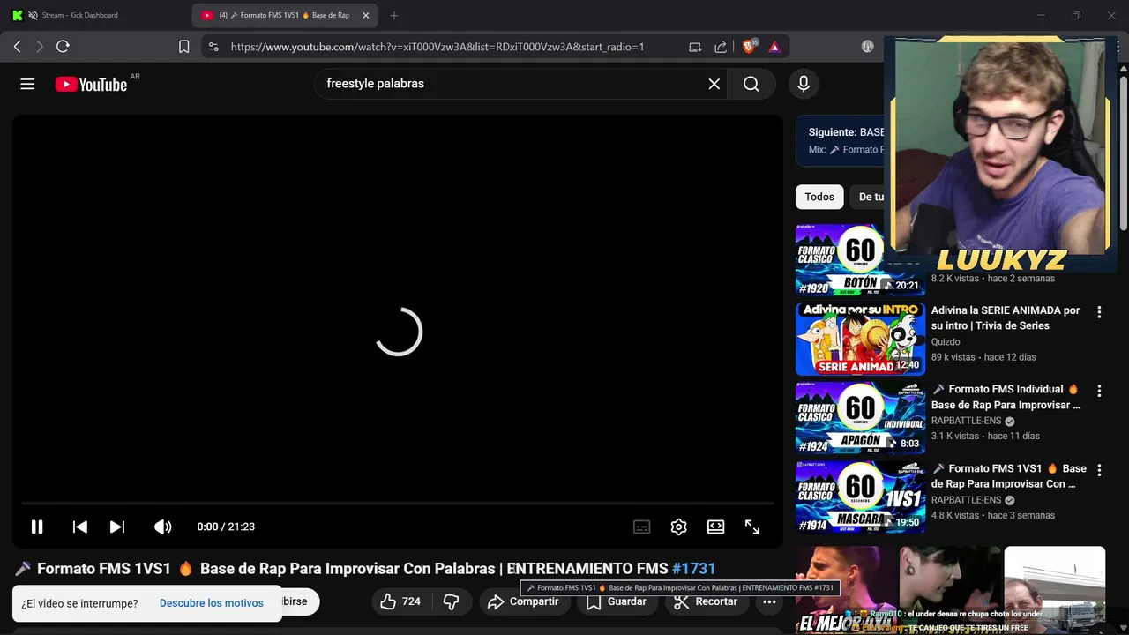Open Brave Rewards triangle icon
The width and height of the screenshot is (1129, 635).
[x=774, y=47]
